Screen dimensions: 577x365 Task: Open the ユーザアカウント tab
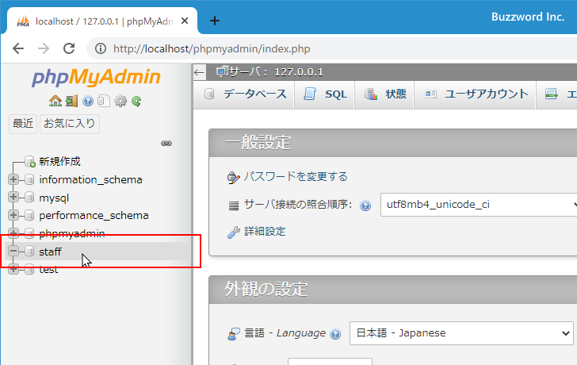click(475, 94)
